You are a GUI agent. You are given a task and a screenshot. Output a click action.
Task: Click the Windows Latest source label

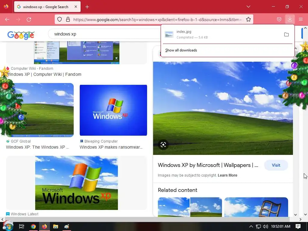24,214
